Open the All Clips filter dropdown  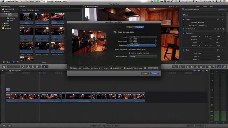click(x=23, y=7)
